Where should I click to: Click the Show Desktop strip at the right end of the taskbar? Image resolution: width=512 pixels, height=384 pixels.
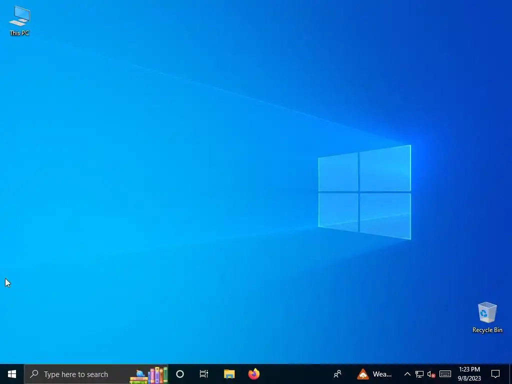click(510, 374)
